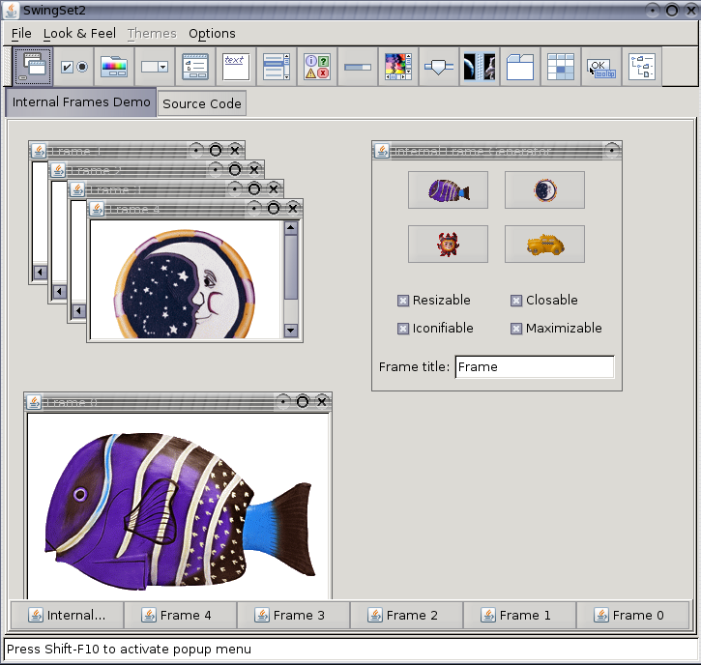The image size is (701, 665).
Task: Toggle the Closable checkbox
Action: point(516,301)
